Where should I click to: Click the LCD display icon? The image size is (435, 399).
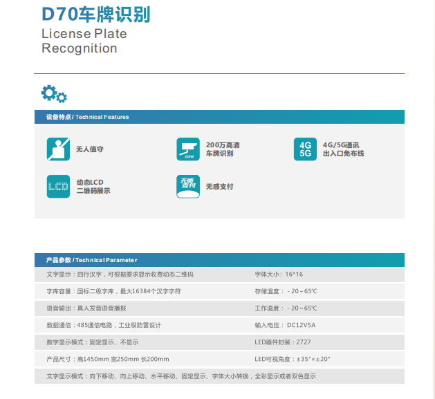pyautogui.click(x=58, y=186)
